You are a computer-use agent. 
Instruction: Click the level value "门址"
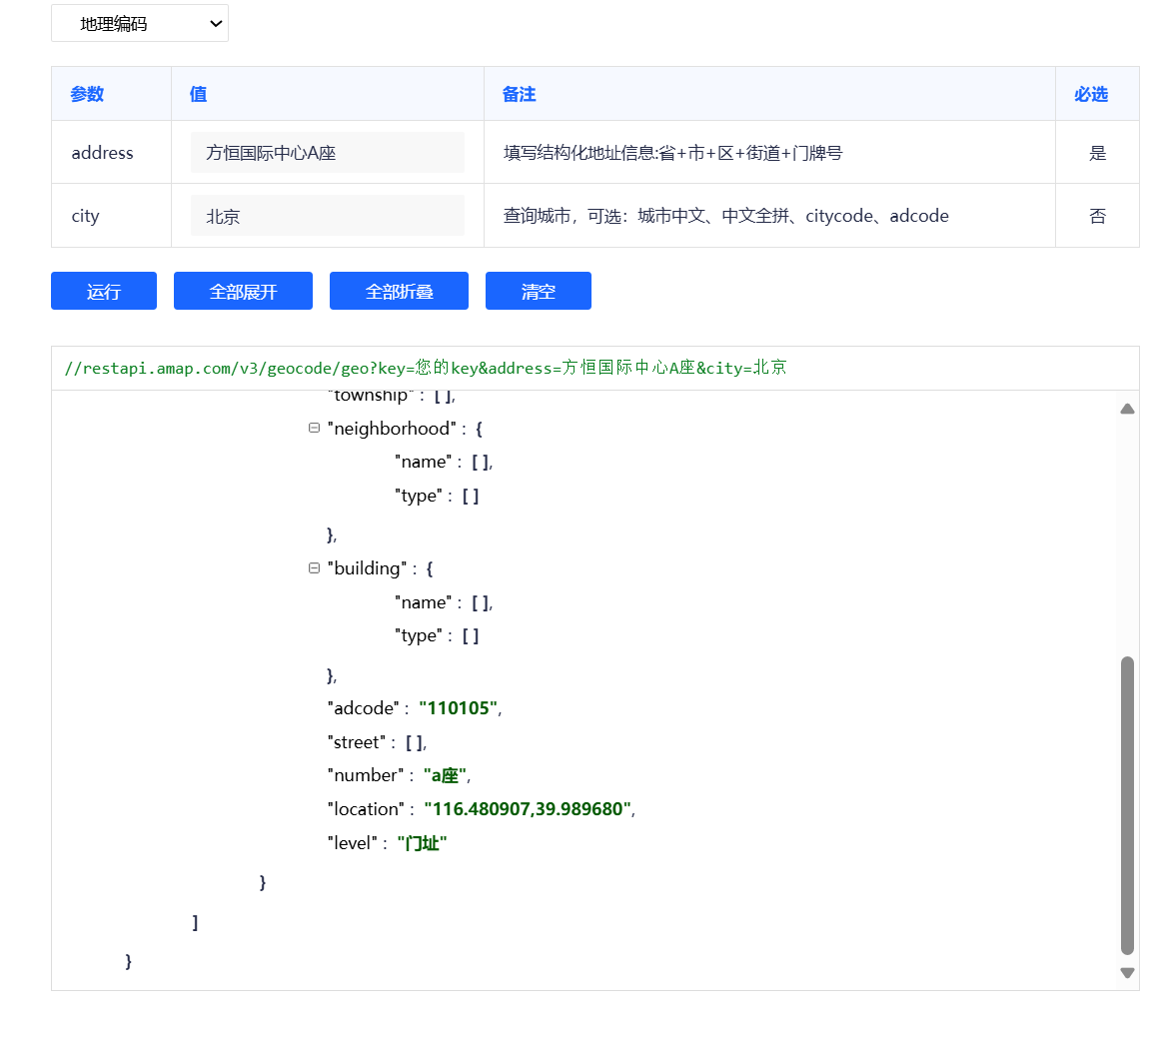click(x=422, y=843)
